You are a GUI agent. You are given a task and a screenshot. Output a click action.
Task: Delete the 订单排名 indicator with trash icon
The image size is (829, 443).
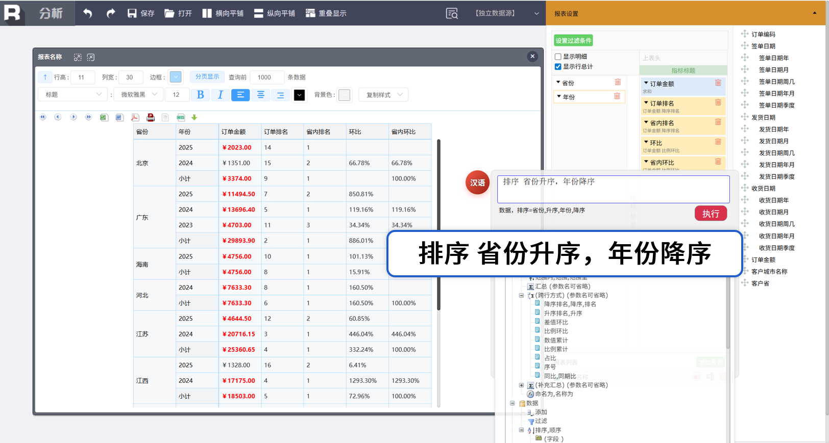point(718,102)
